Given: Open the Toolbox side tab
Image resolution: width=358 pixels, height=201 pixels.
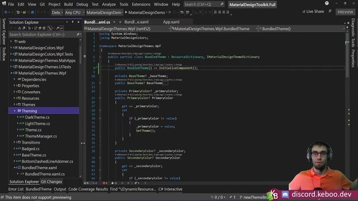Looking at the screenshot, I should 4,54.
